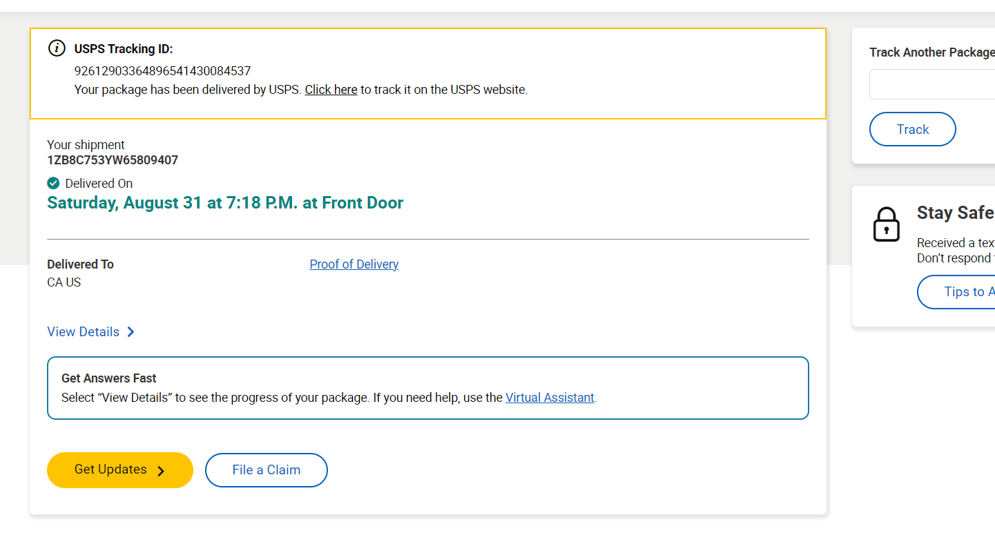Click the green delivered checkmark icon
The image size is (995, 542).
click(x=53, y=183)
